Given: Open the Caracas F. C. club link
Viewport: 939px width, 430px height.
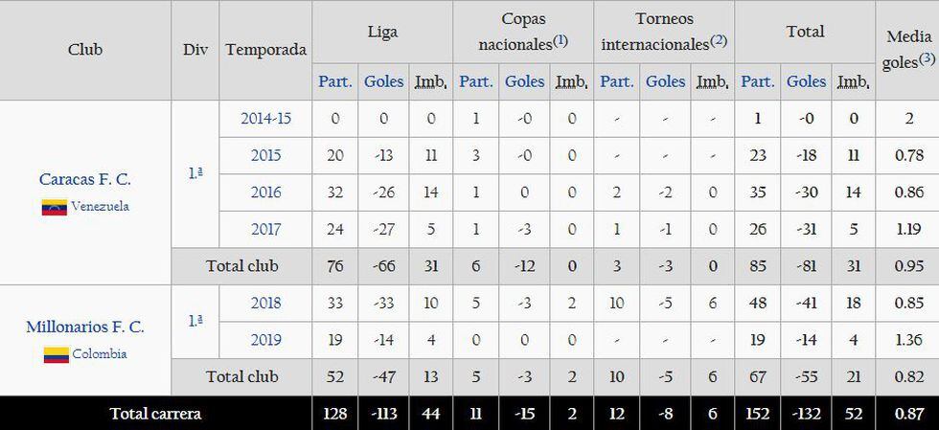Looking at the screenshot, I should [x=85, y=179].
